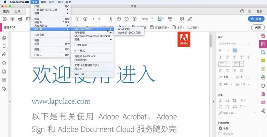Click the 共享 share button
Screen dimensions: 267x137
pos(256,19)
